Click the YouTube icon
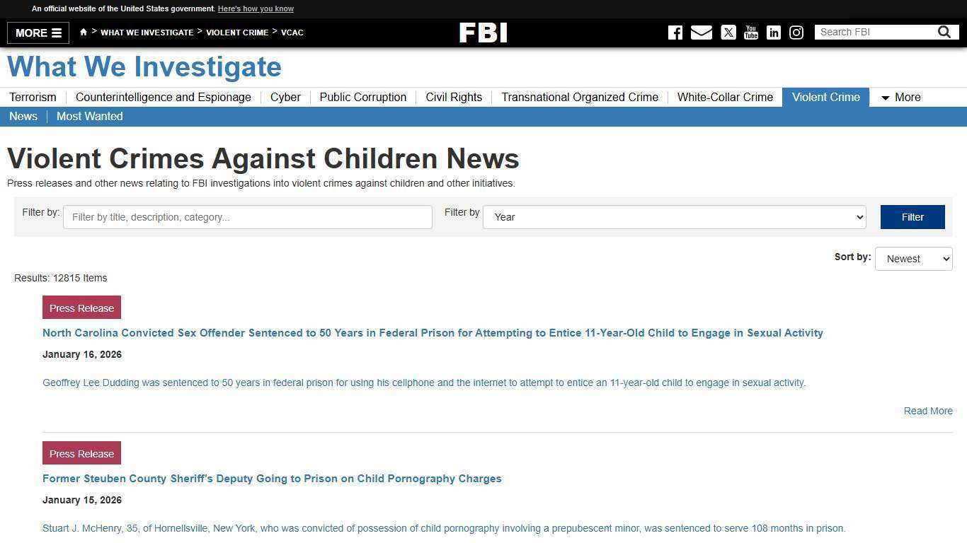 pos(750,33)
